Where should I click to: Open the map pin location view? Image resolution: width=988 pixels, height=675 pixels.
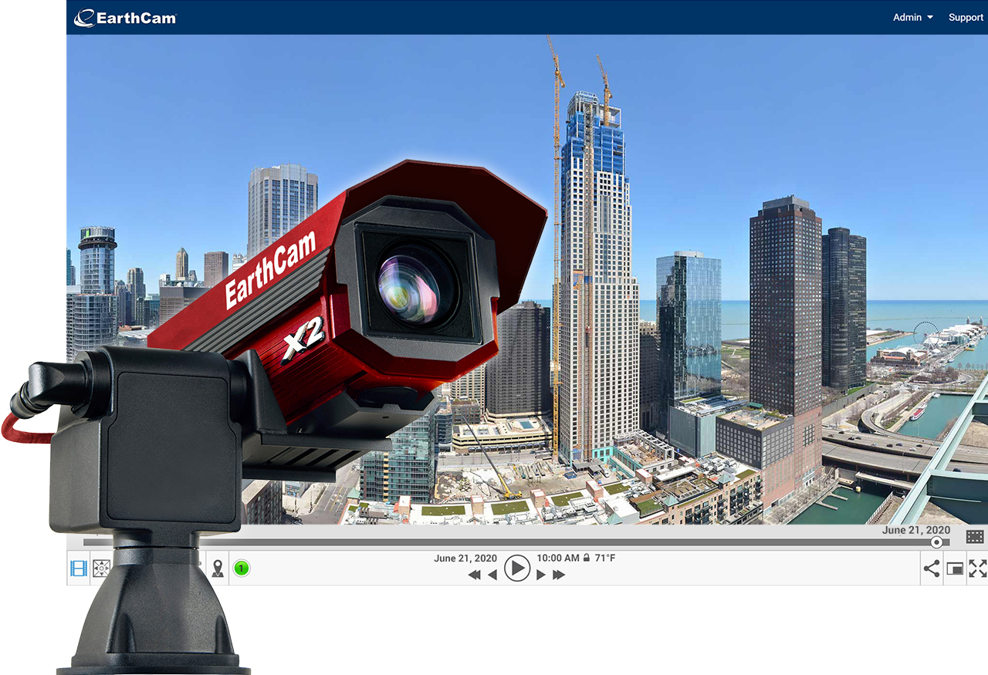click(x=218, y=569)
